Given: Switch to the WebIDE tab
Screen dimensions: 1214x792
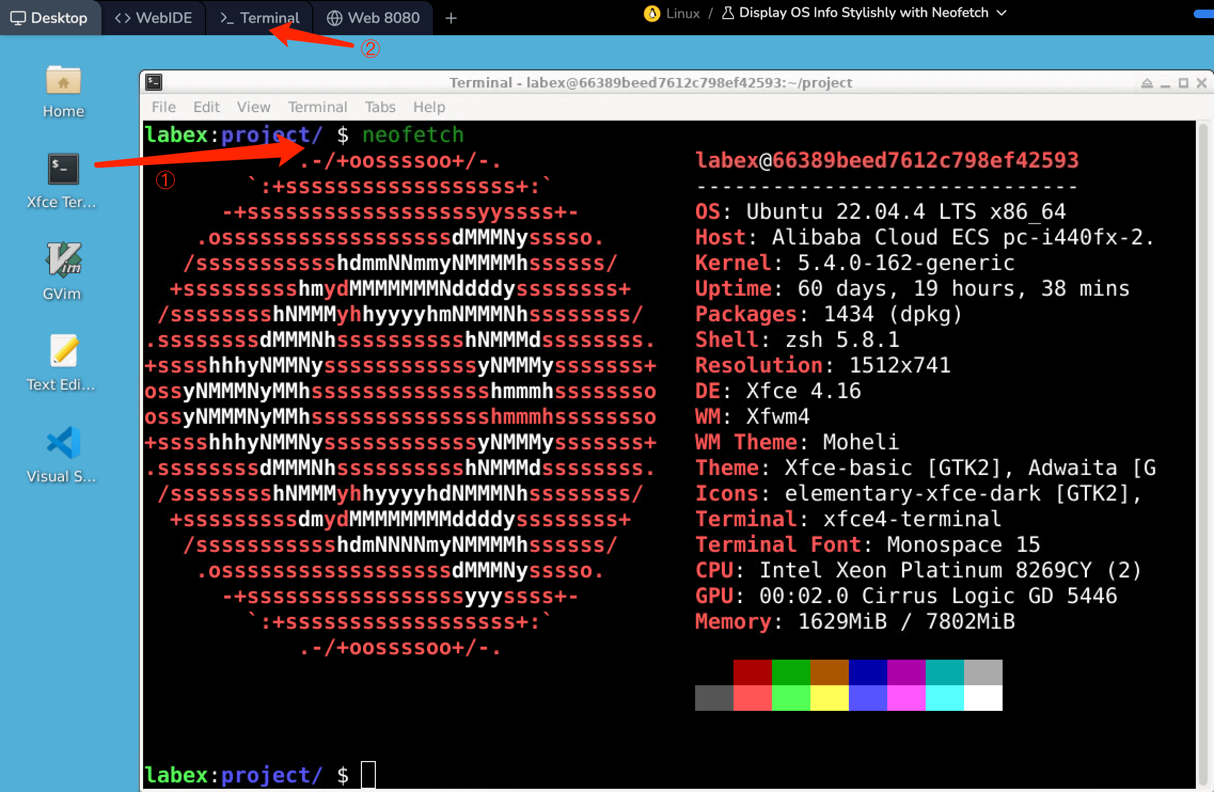Looking at the screenshot, I should [153, 18].
